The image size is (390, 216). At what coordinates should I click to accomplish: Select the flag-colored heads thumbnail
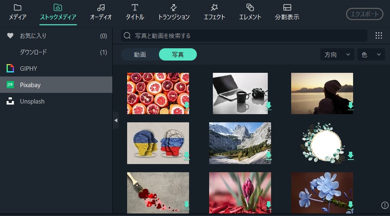click(158, 143)
